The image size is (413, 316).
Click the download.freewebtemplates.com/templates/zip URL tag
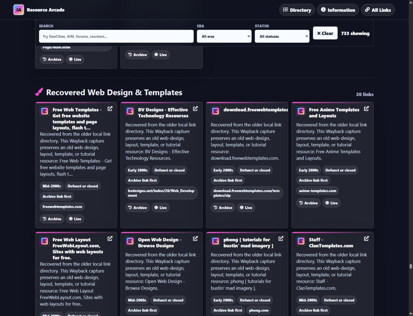(x=247, y=193)
